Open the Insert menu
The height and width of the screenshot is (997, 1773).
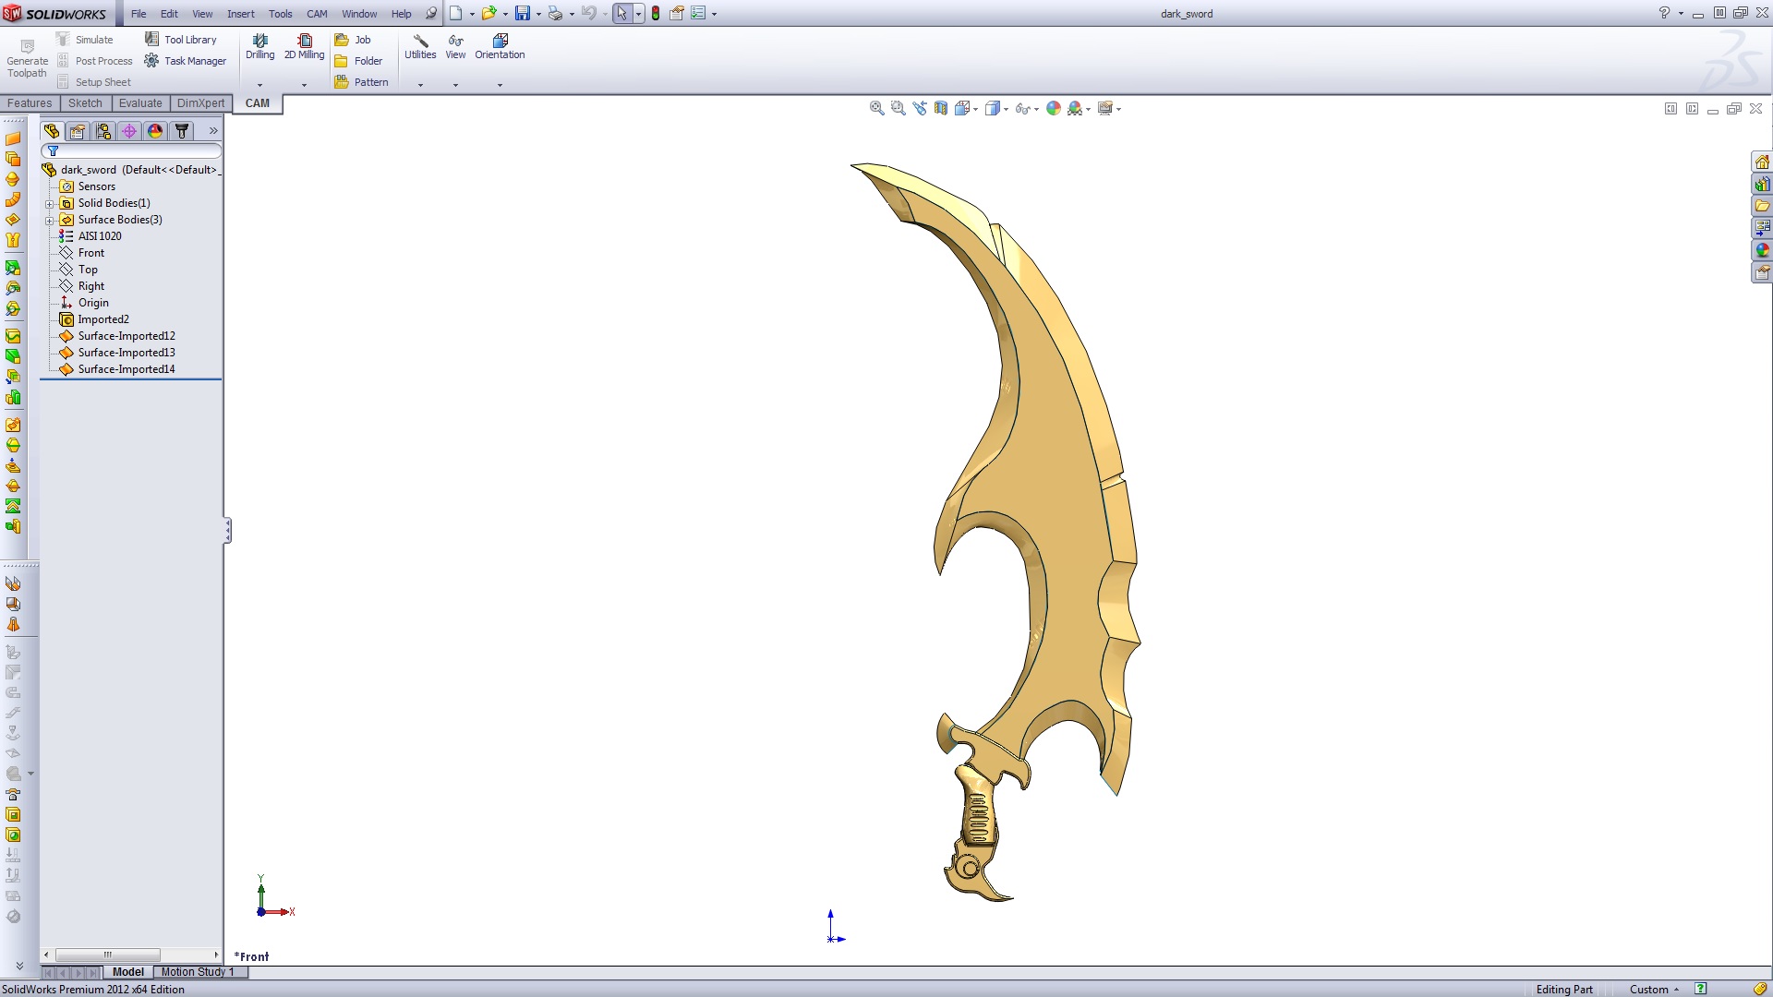241,14
